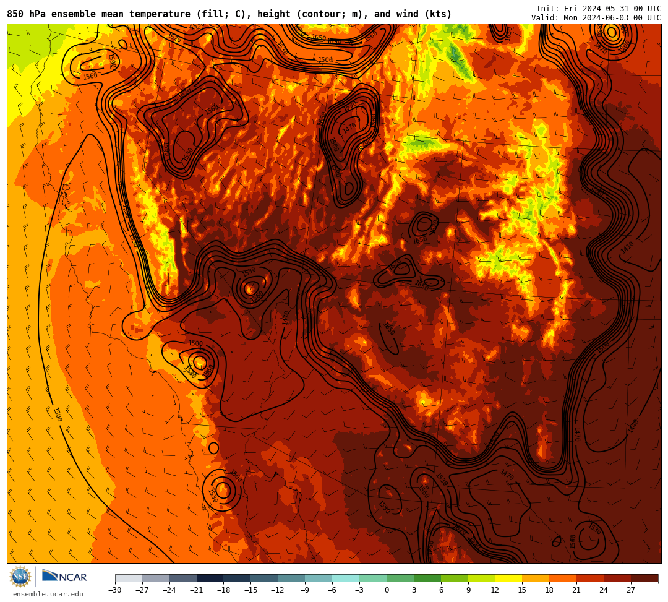This screenshot has width=668, height=602.
Task: Click the −3 colorbar tick label
Action: click(359, 590)
